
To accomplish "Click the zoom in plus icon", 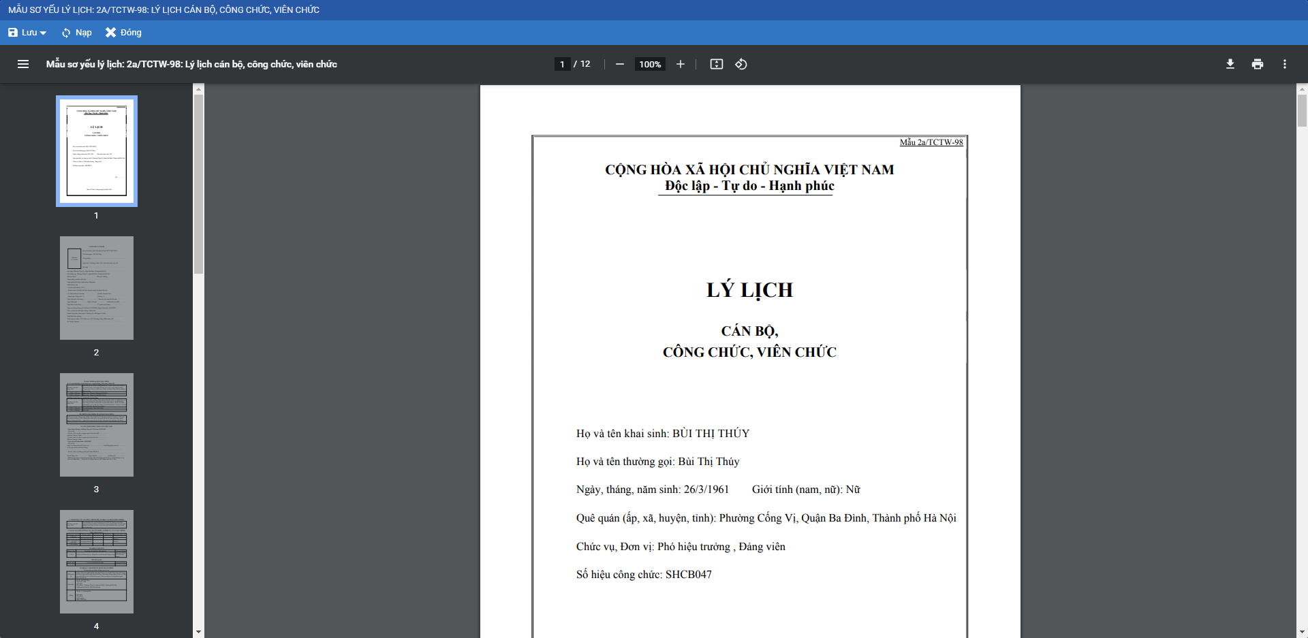I will [680, 64].
